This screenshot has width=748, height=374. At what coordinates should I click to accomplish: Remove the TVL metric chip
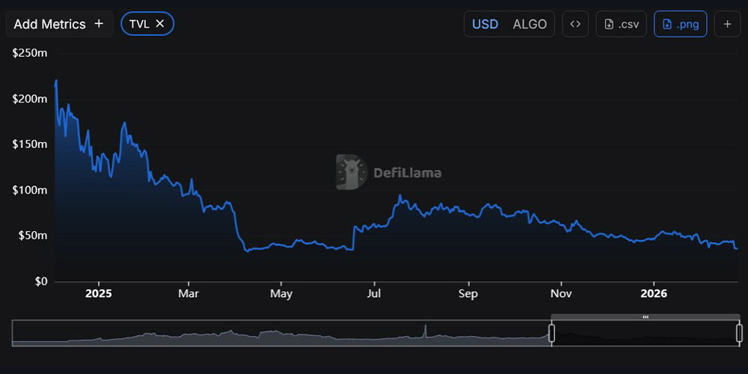coord(159,24)
